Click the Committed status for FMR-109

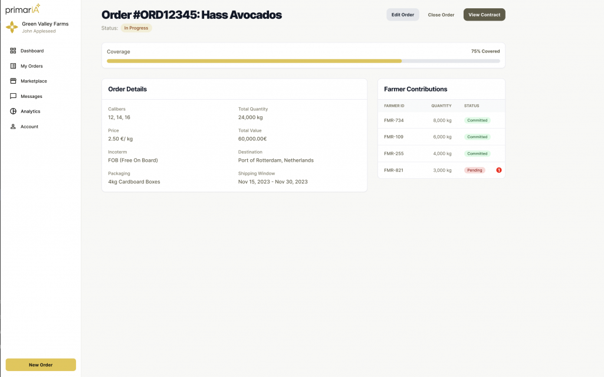coord(477,137)
